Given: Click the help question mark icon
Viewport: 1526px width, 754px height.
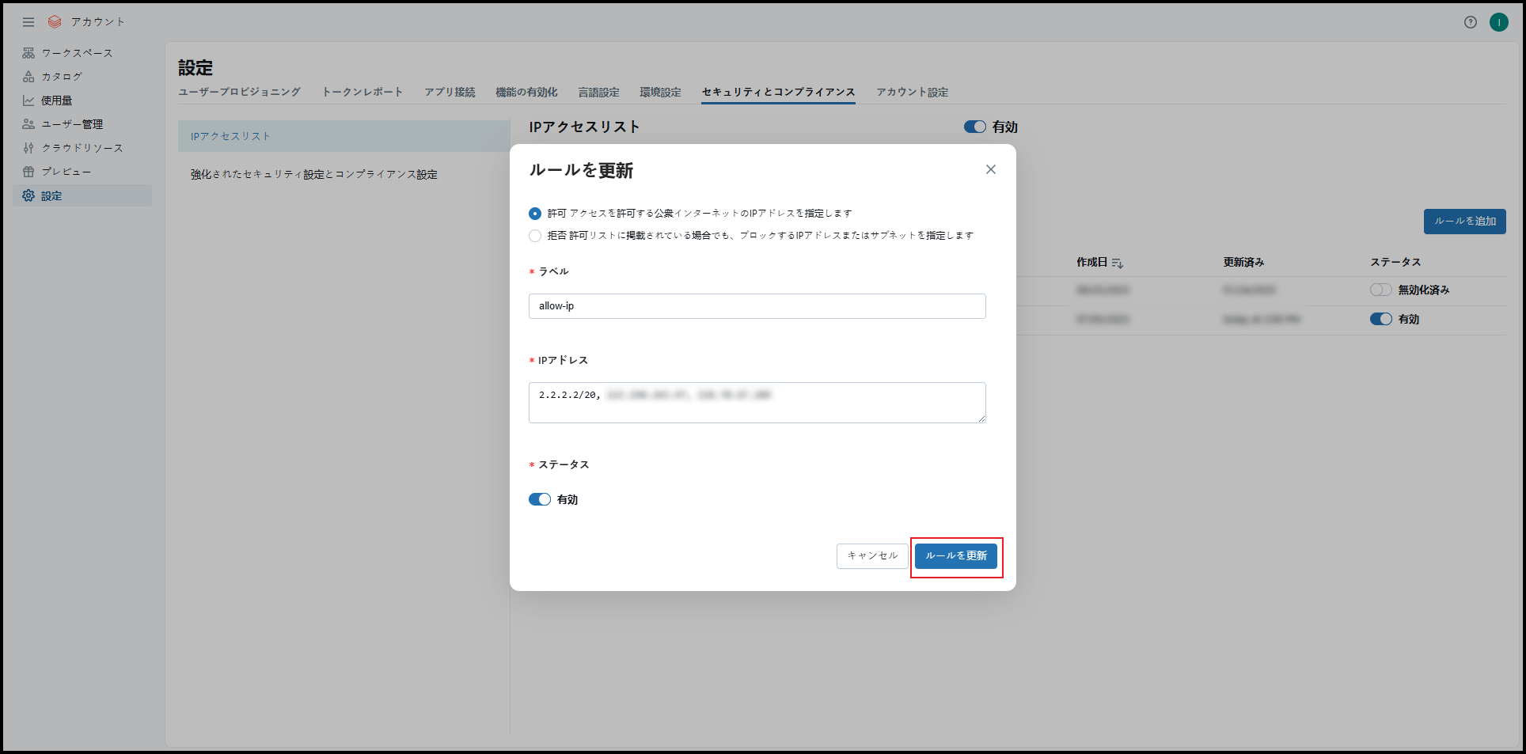Looking at the screenshot, I should point(1470,22).
